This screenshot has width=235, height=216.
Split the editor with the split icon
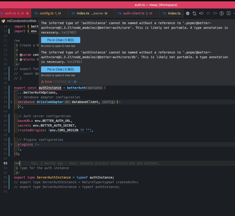pos(228,13)
